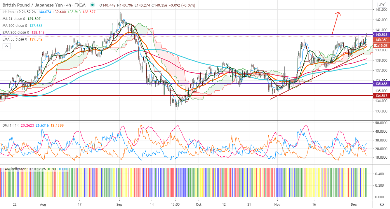The width and height of the screenshot is (390, 209).
Task: Click the JPY currency label button
Action: click(382, 5)
